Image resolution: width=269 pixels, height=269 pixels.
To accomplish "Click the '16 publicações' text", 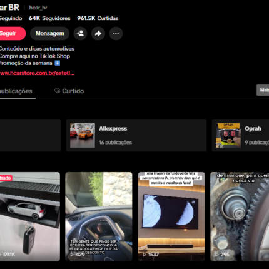I will point(115,143).
